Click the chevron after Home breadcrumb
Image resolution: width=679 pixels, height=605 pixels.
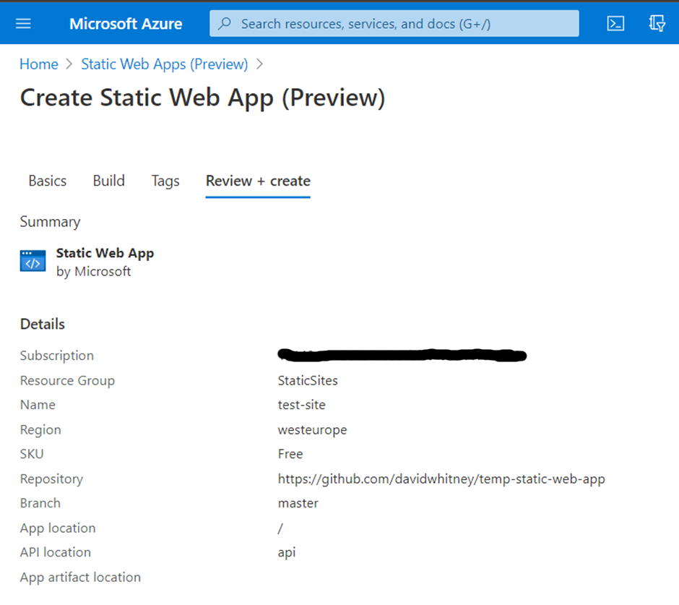pyautogui.click(x=70, y=64)
